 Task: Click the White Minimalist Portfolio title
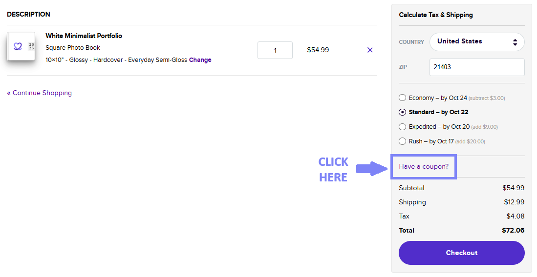click(x=84, y=36)
